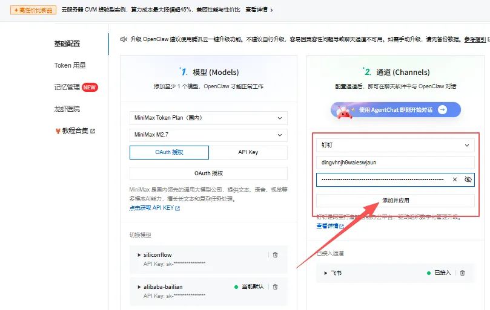This screenshot has width=490, height=310.
Task: Open the 参考指引 link in the notice
Action: click(475, 39)
